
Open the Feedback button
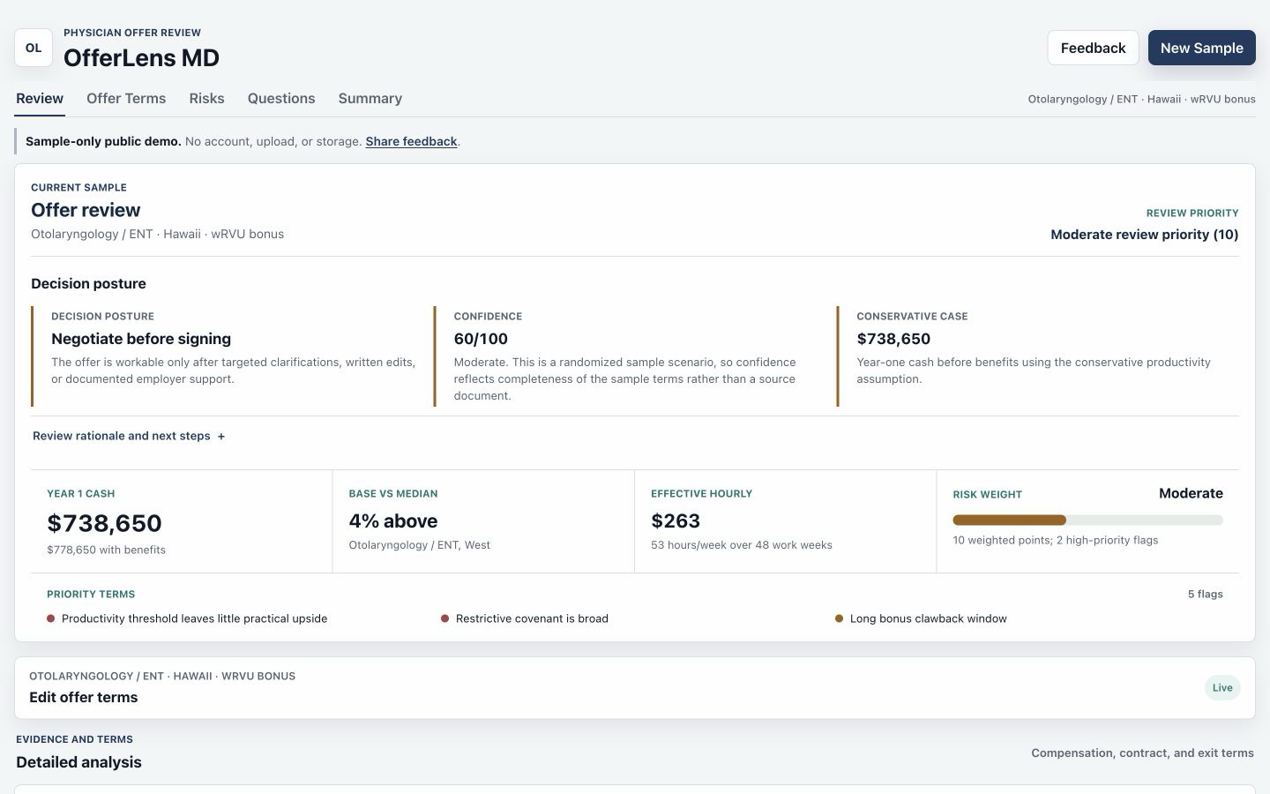click(1093, 48)
